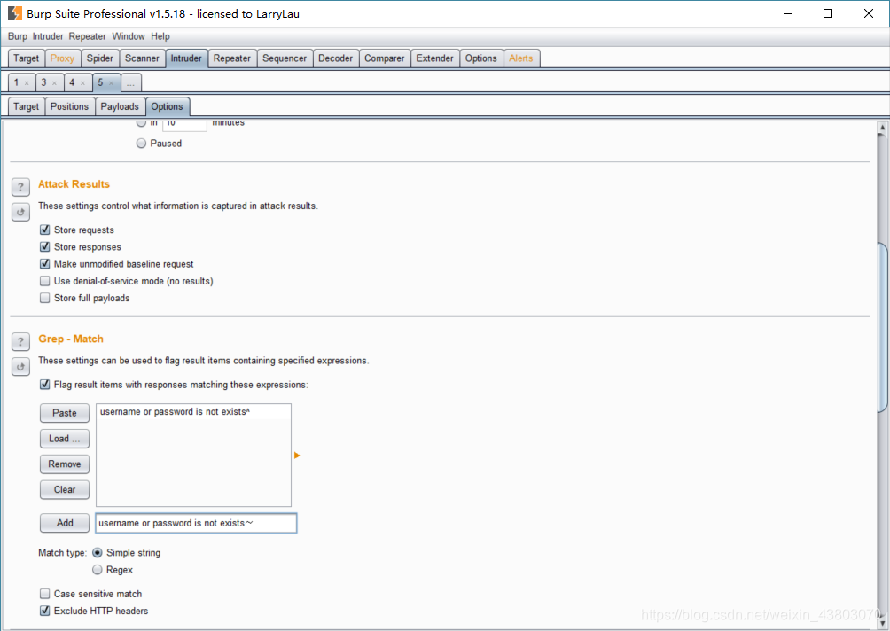
Task: Select the Paused radio option
Action: [141, 144]
